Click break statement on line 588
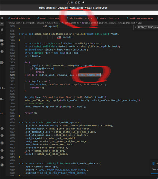The image size is (158, 179). tap(40, 72)
